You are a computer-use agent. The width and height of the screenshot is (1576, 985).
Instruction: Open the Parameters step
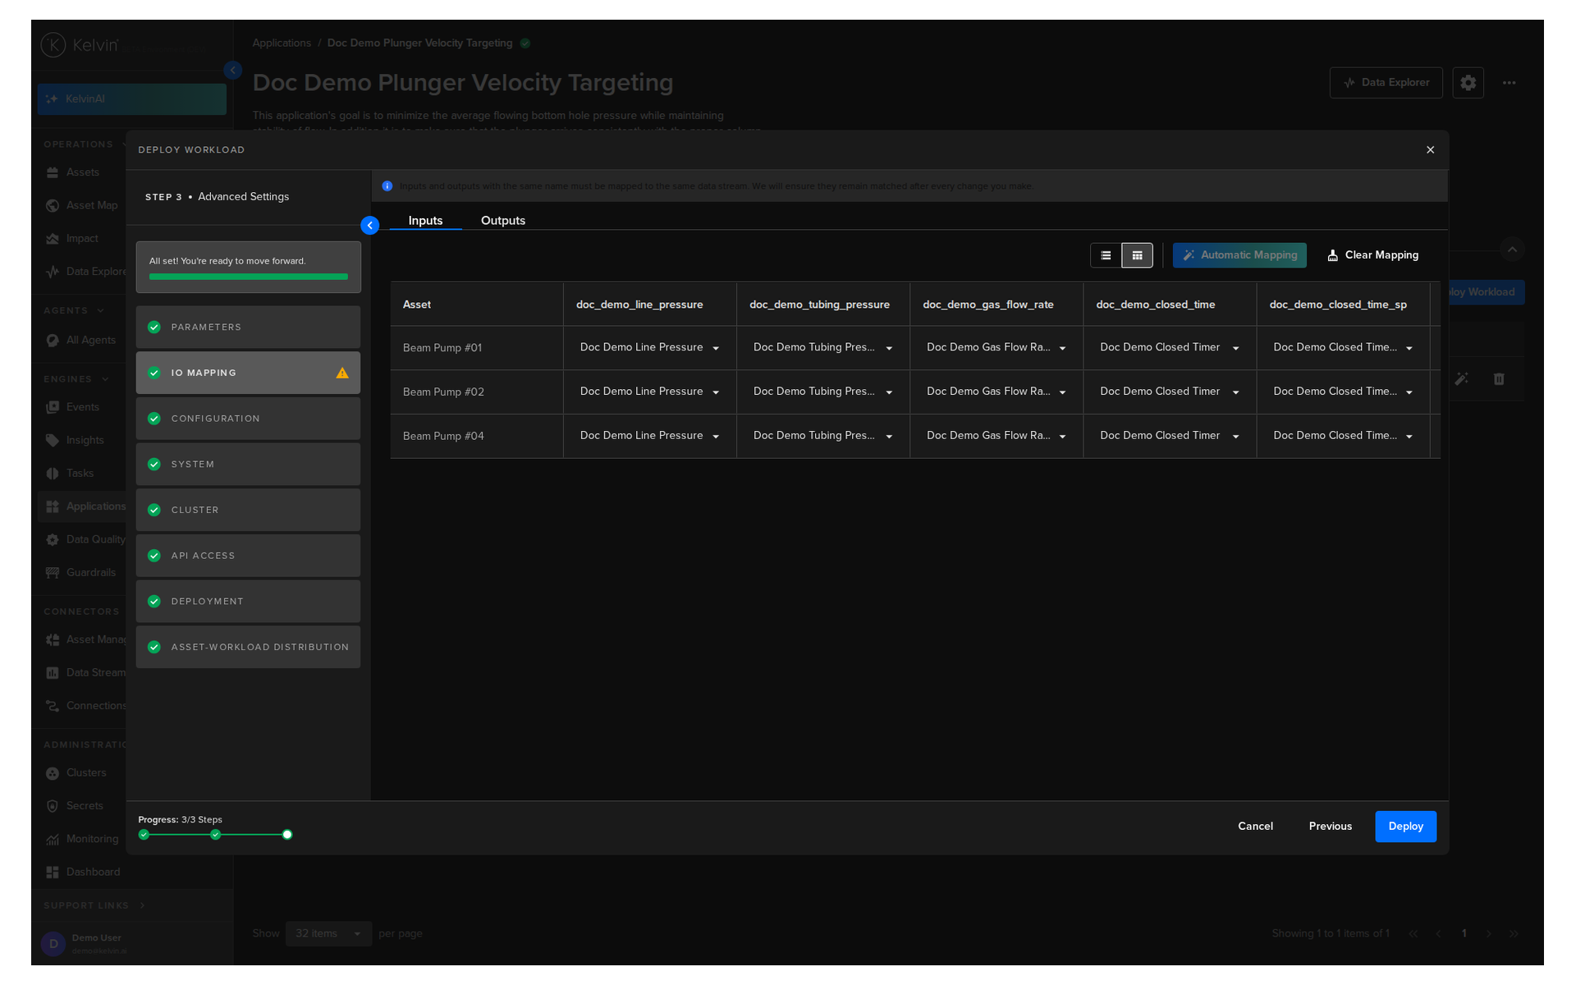coord(248,327)
